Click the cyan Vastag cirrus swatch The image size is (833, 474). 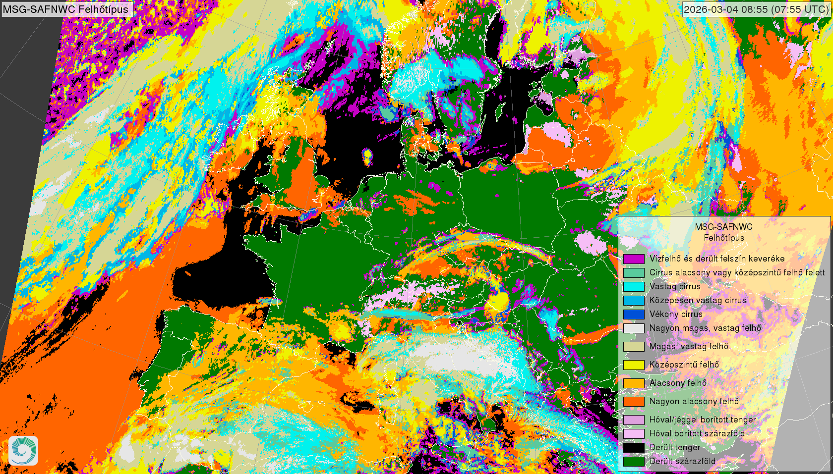tap(634, 286)
